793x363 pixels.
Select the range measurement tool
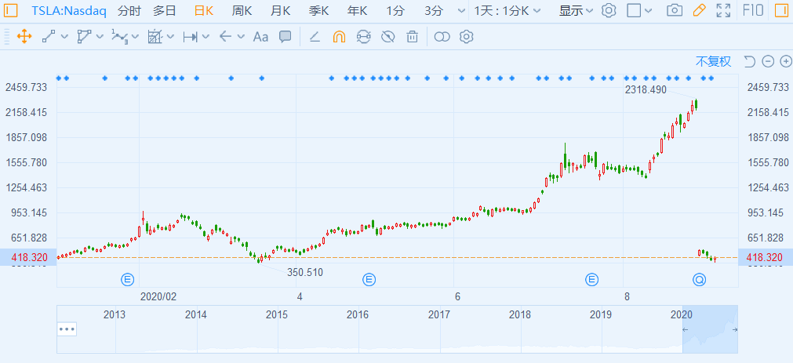tap(190, 36)
